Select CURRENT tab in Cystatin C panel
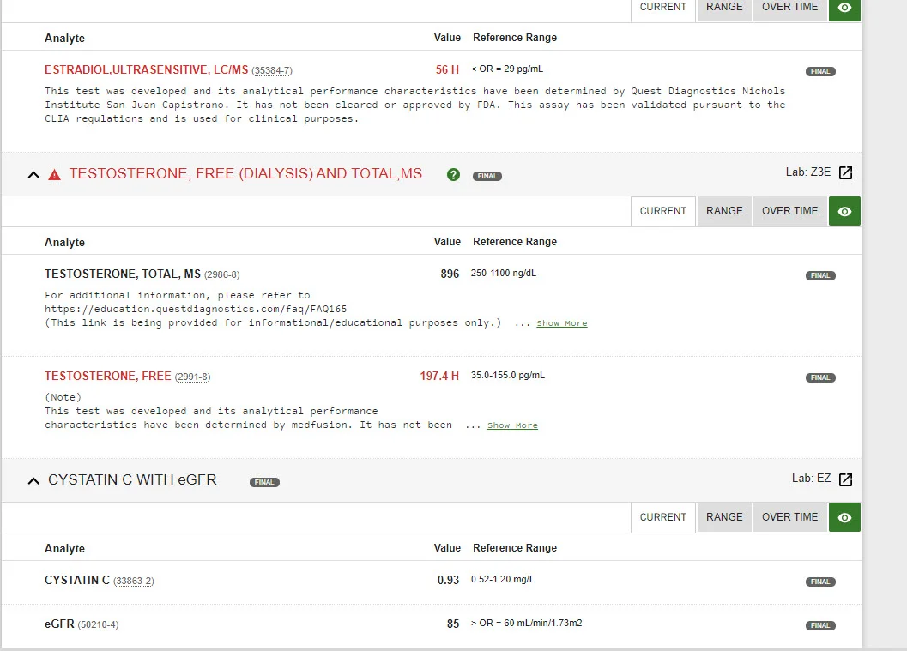This screenshot has width=907, height=651. (x=662, y=517)
